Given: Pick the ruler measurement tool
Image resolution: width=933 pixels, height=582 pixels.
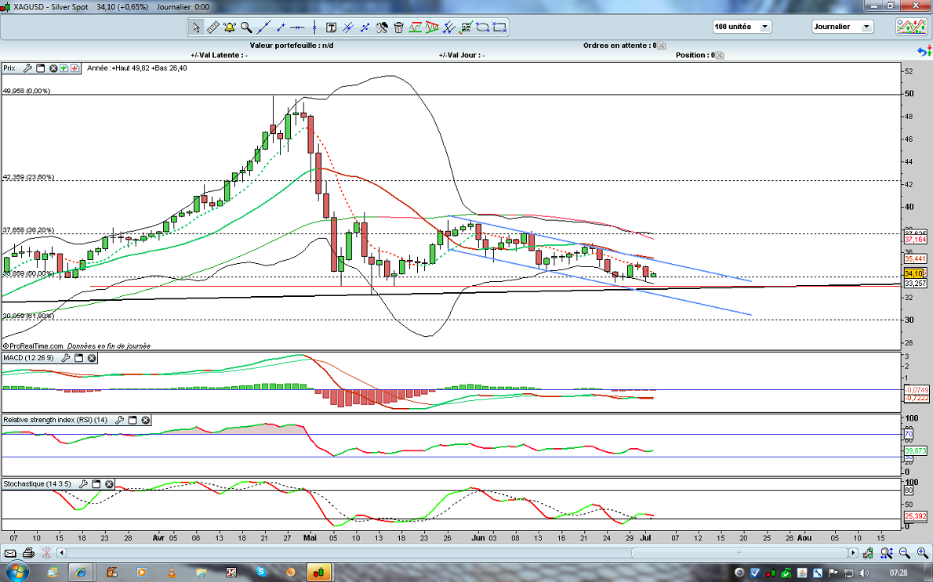Looking at the screenshot, I should (x=212, y=27).
